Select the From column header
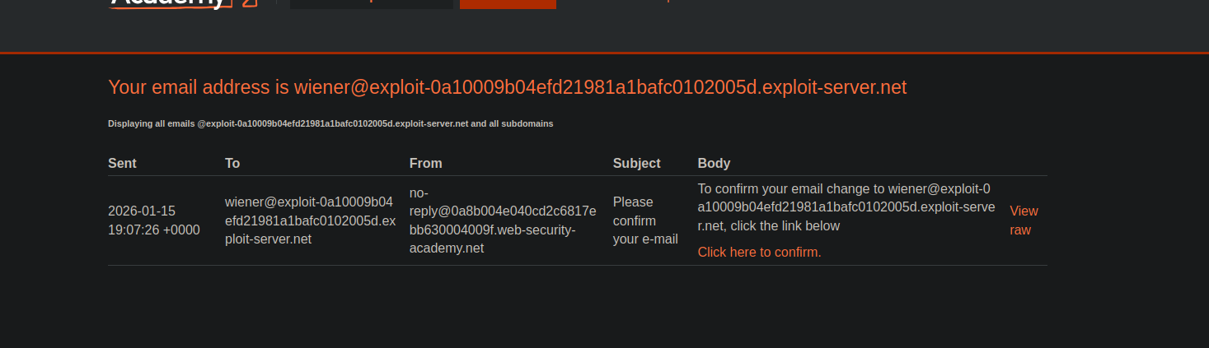Screen dimensions: 1209x348 coord(425,163)
